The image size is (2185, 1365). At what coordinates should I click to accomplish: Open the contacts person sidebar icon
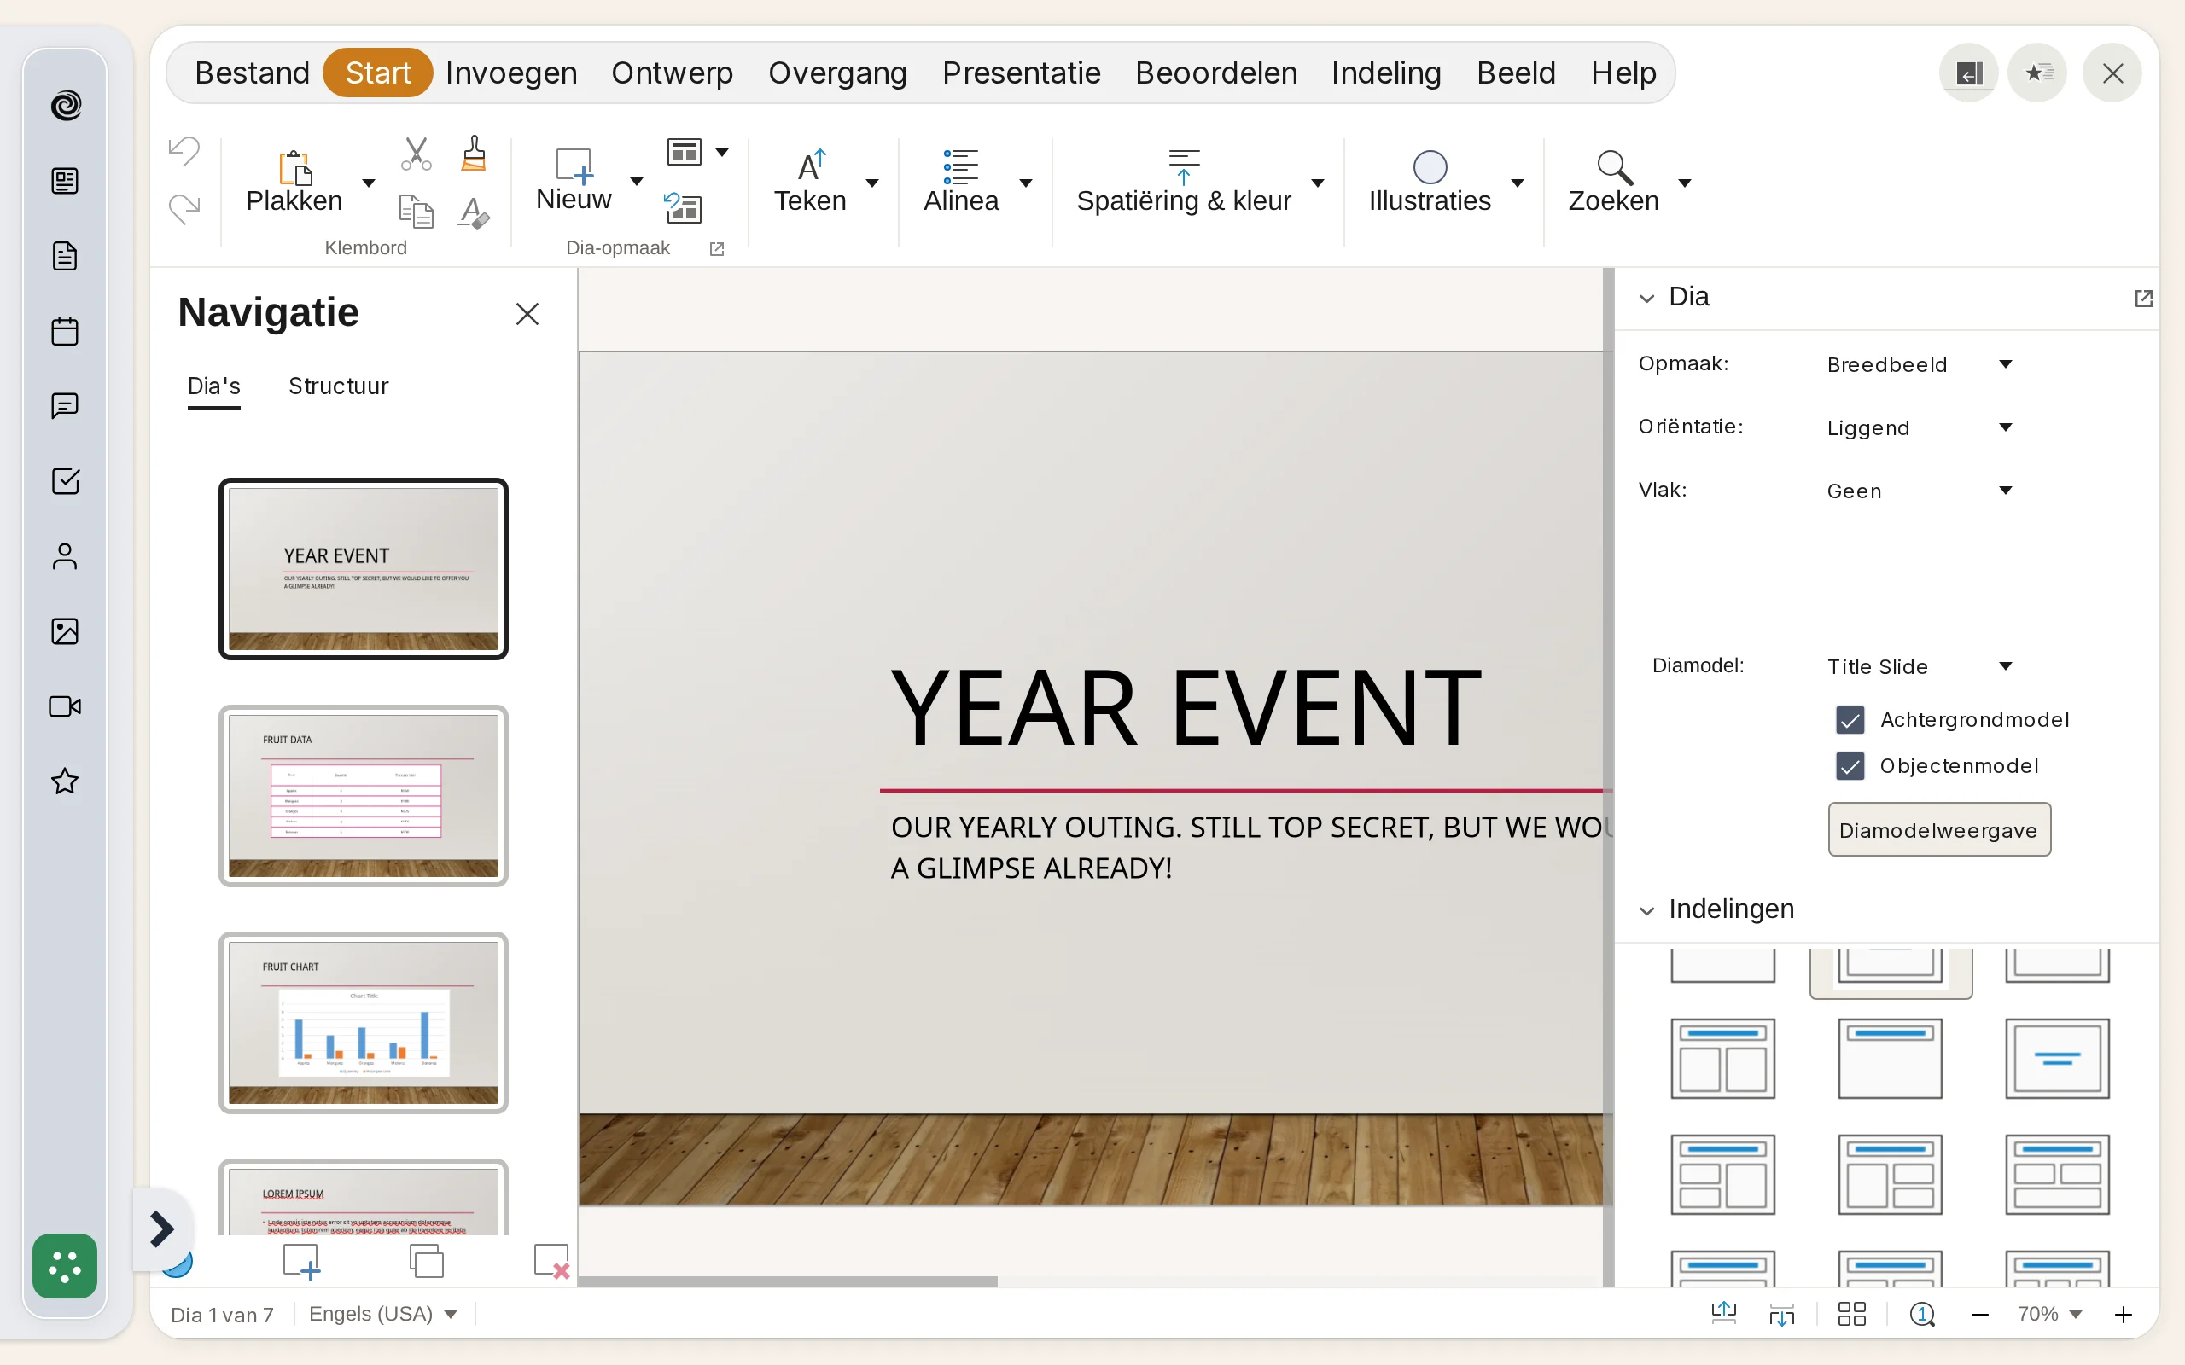pyautogui.click(x=65, y=556)
